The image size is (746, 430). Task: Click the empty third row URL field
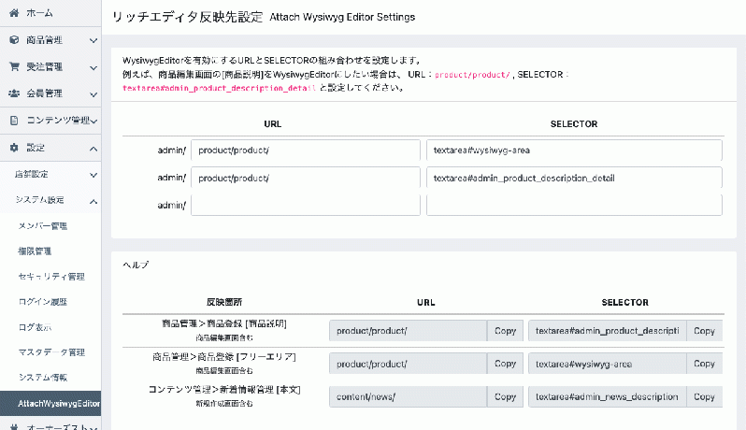pyautogui.click(x=306, y=205)
